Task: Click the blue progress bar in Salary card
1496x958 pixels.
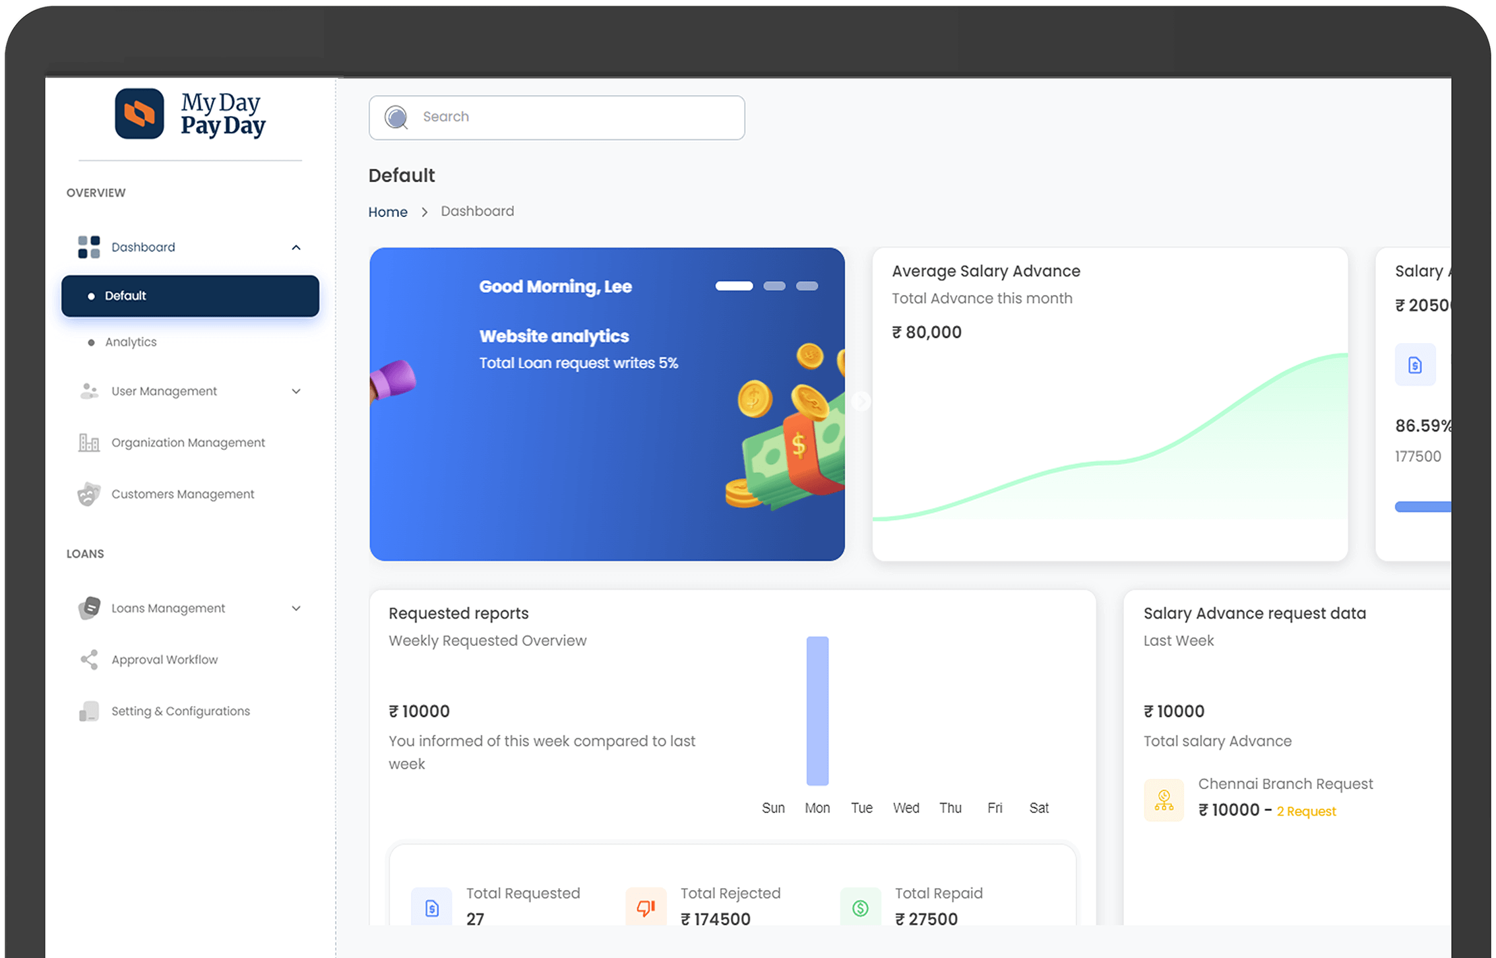Action: tap(1423, 507)
